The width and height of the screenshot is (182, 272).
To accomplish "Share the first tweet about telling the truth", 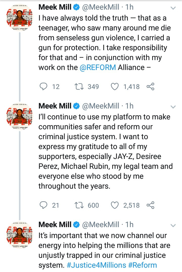I will [x=150, y=87].
